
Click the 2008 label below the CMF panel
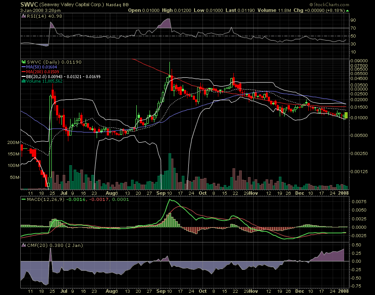pos(343,291)
